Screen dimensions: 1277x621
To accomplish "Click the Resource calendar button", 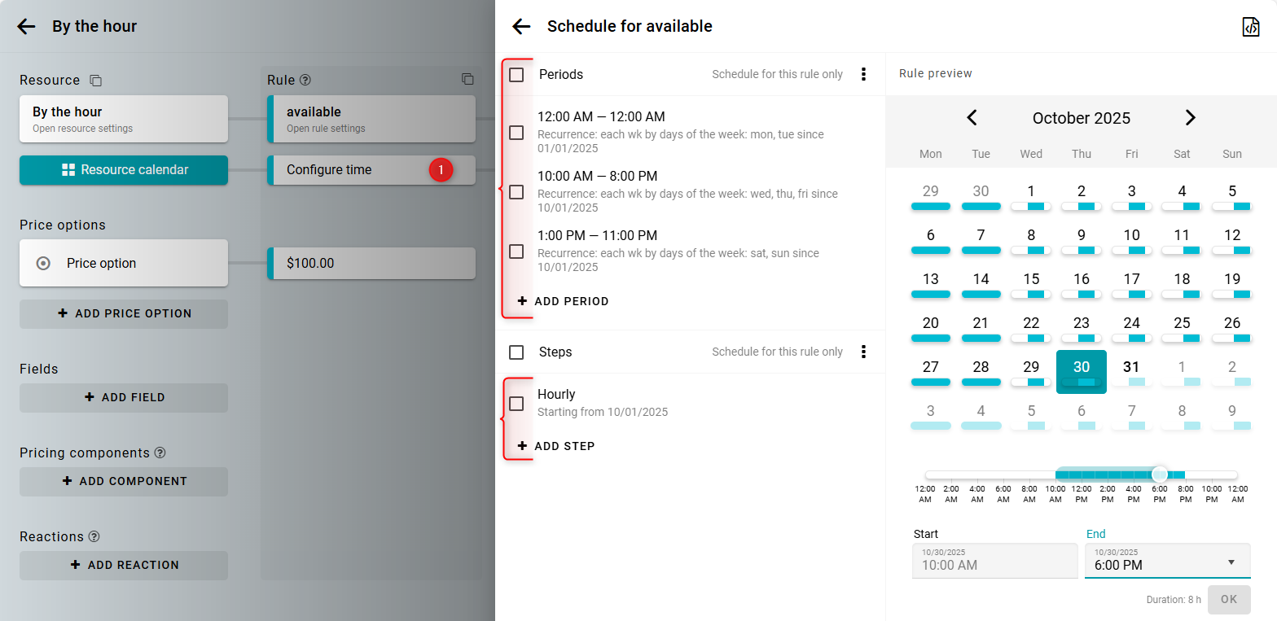I will (124, 170).
